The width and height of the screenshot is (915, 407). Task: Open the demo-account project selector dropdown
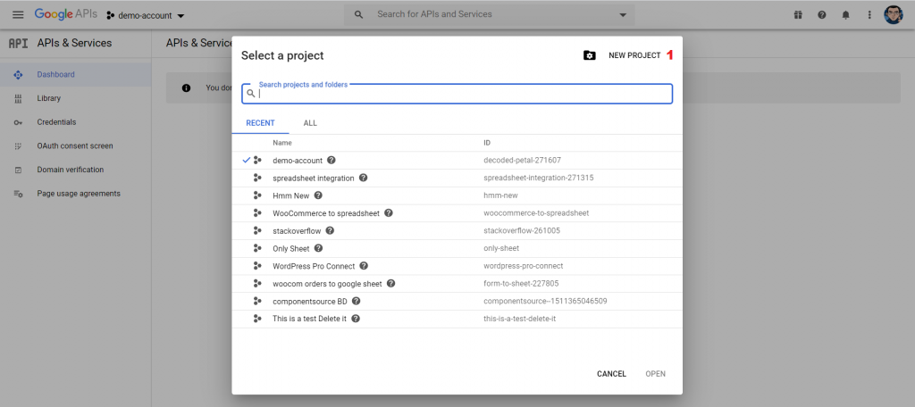tap(146, 16)
